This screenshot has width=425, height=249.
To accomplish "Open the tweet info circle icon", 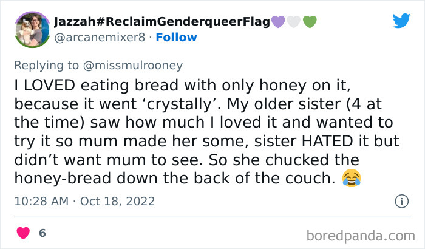I will pyautogui.click(x=401, y=200).
